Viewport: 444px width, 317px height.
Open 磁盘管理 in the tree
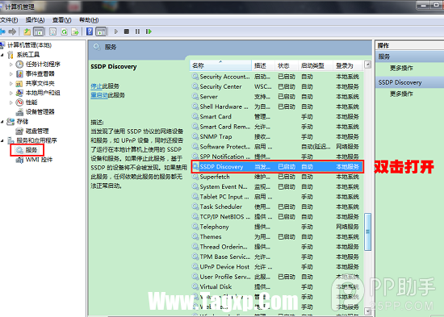pos(37,131)
